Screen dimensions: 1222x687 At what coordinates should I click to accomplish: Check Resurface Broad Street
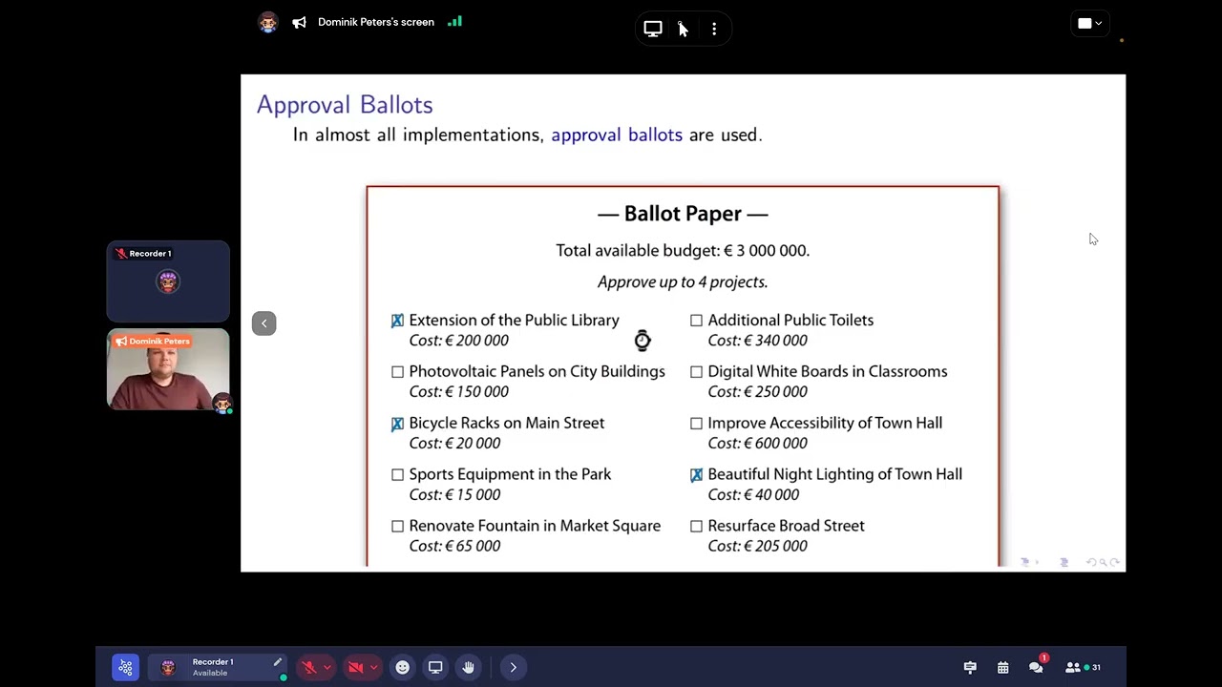[696, 526]
